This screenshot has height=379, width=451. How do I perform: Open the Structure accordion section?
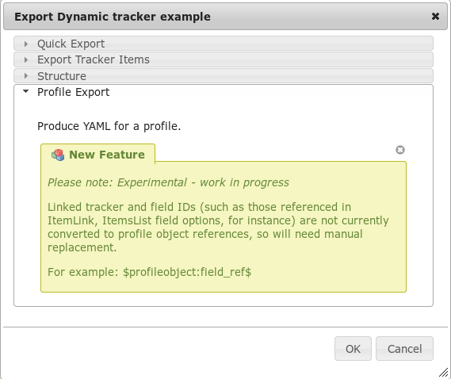tap(224, 76)
